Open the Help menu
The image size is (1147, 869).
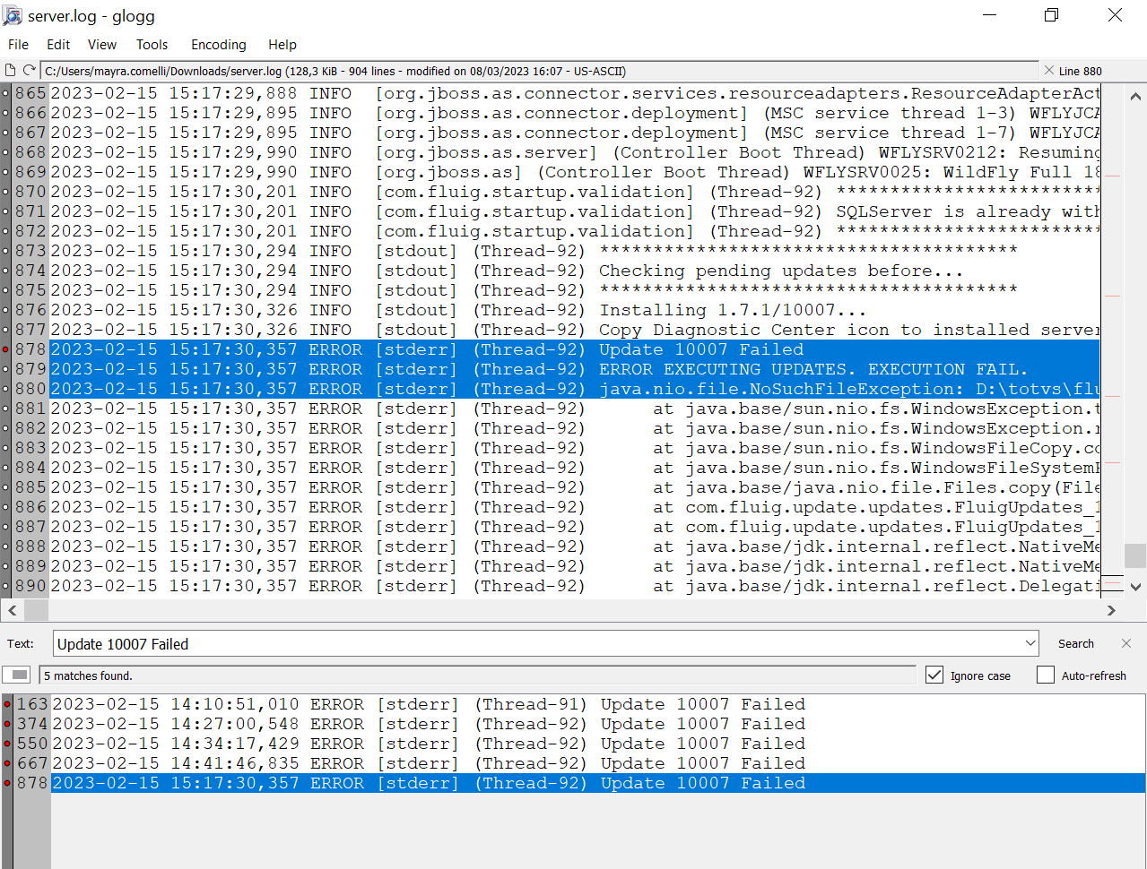[282, 45]
